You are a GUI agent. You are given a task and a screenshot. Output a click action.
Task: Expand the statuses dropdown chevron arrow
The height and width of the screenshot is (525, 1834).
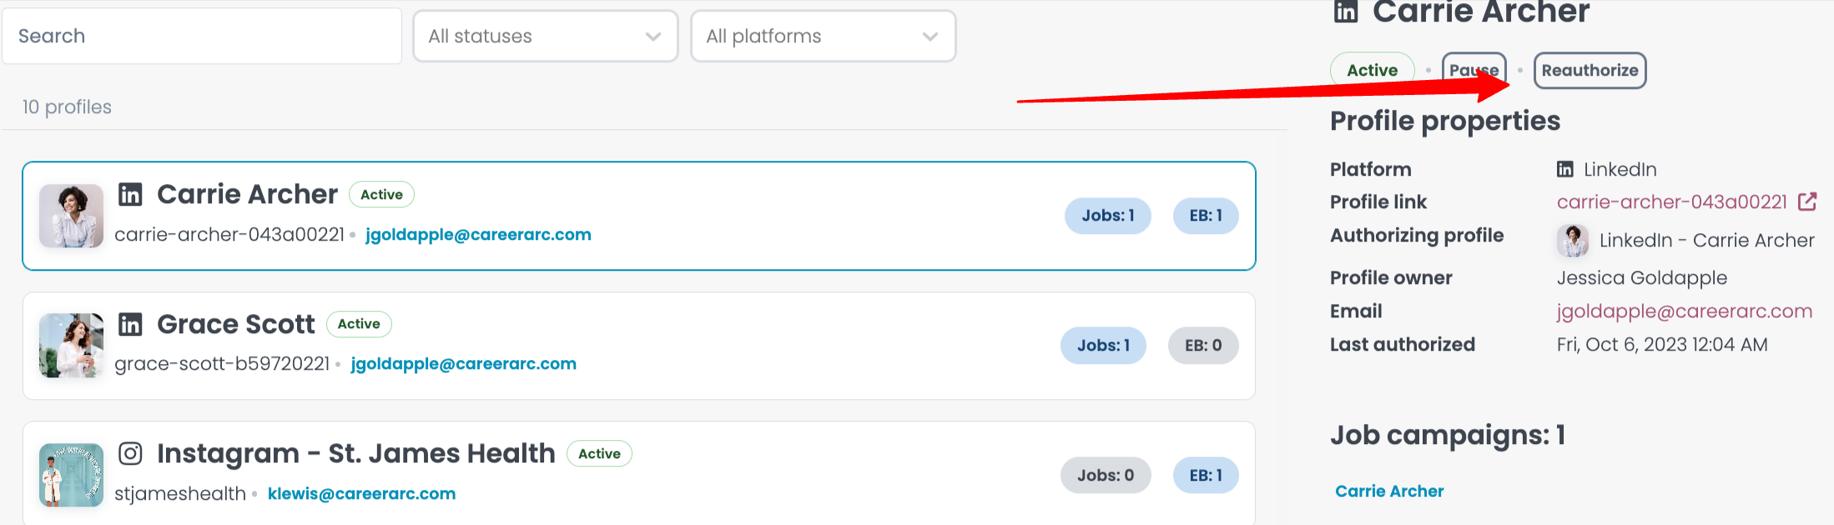tap(653, 37)
